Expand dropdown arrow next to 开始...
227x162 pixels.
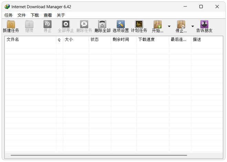point(169,26)
